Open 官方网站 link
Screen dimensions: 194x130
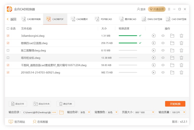(x=17, y=122)
